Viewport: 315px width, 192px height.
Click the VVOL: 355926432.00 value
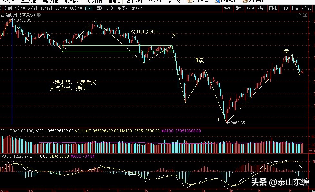click(x=55, y=131)
